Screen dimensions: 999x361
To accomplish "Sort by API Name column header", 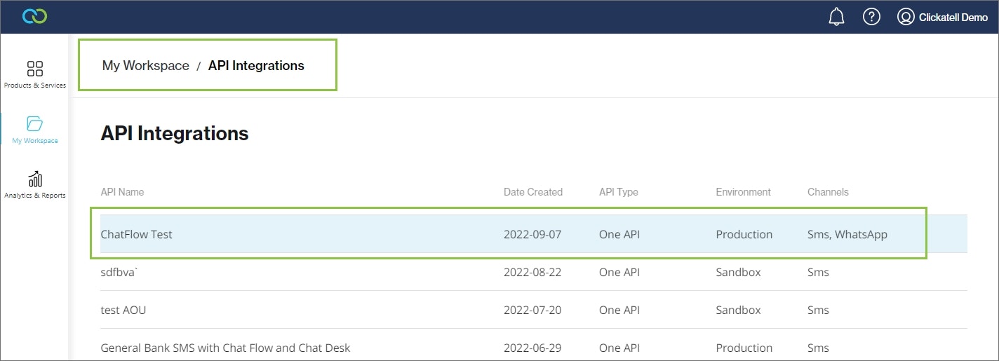I will tap(122, 192).
